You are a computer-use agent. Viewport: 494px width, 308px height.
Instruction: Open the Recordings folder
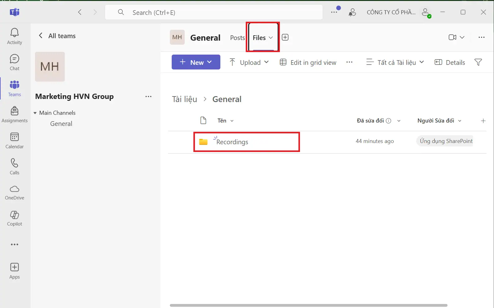coord(232,142)
